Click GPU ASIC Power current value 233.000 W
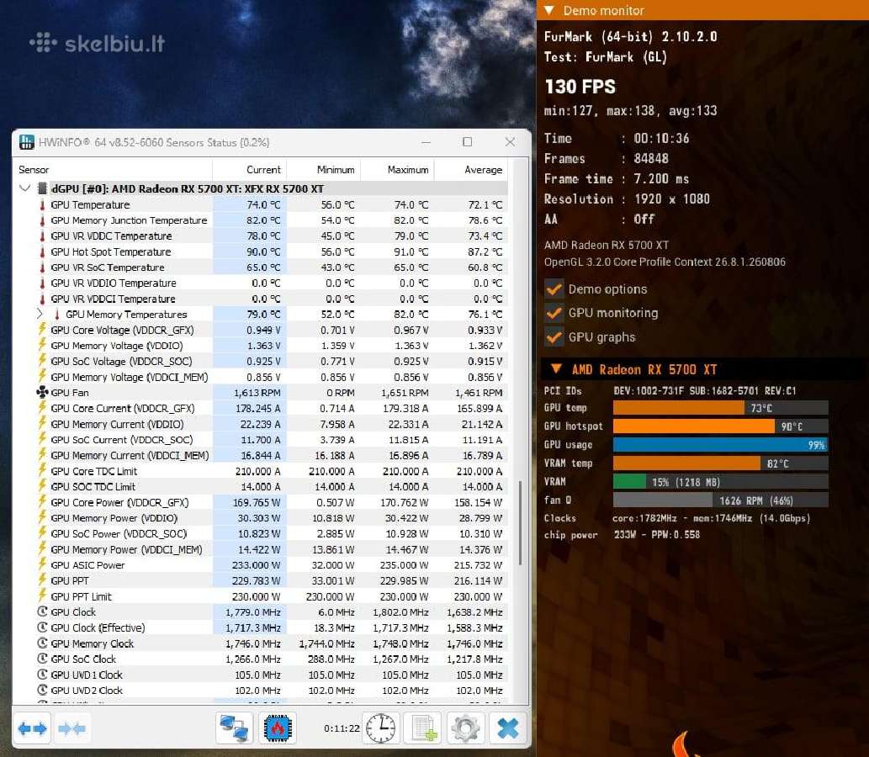This screenshot has width=869, height=757. pos(256,564)
